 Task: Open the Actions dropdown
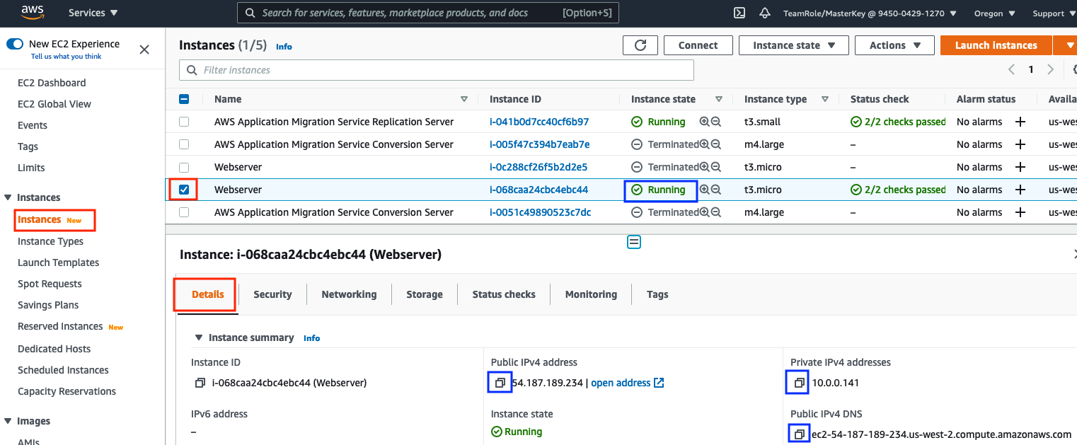click(894, 45)
